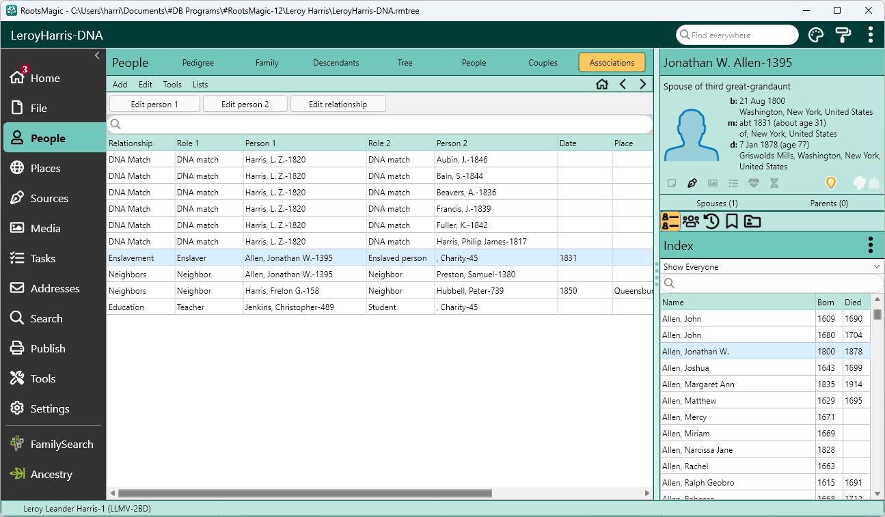Show the Index list side panel icon
Viewport: 885px width, 517px height.
[x=670, y=221]
